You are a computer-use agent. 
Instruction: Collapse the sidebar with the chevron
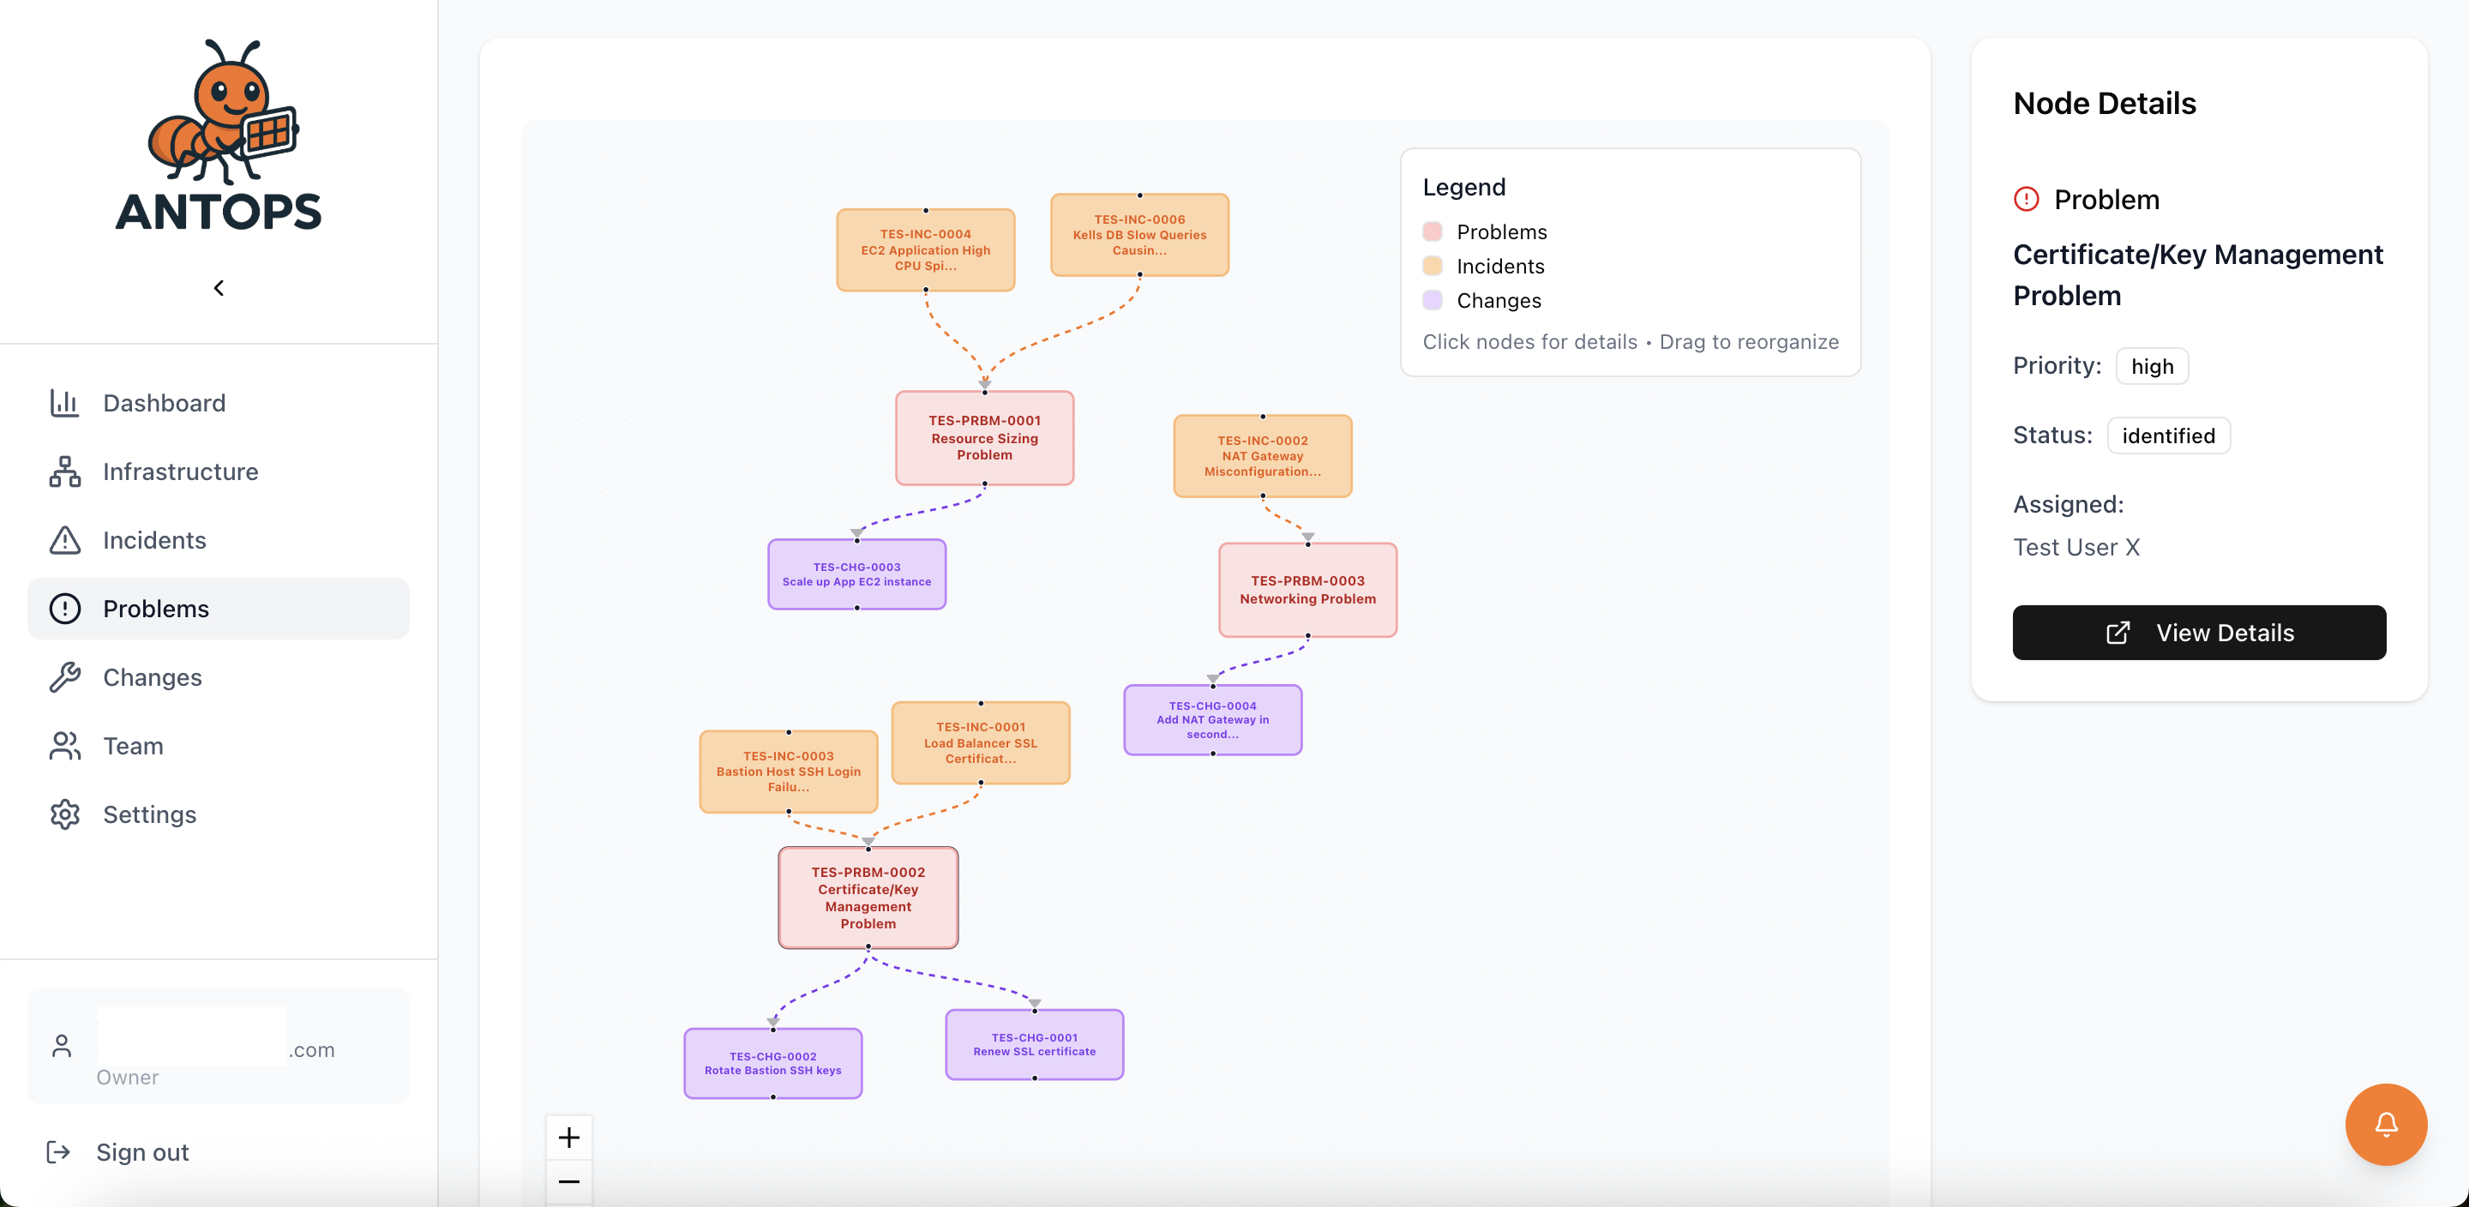[x=219, y=288]
